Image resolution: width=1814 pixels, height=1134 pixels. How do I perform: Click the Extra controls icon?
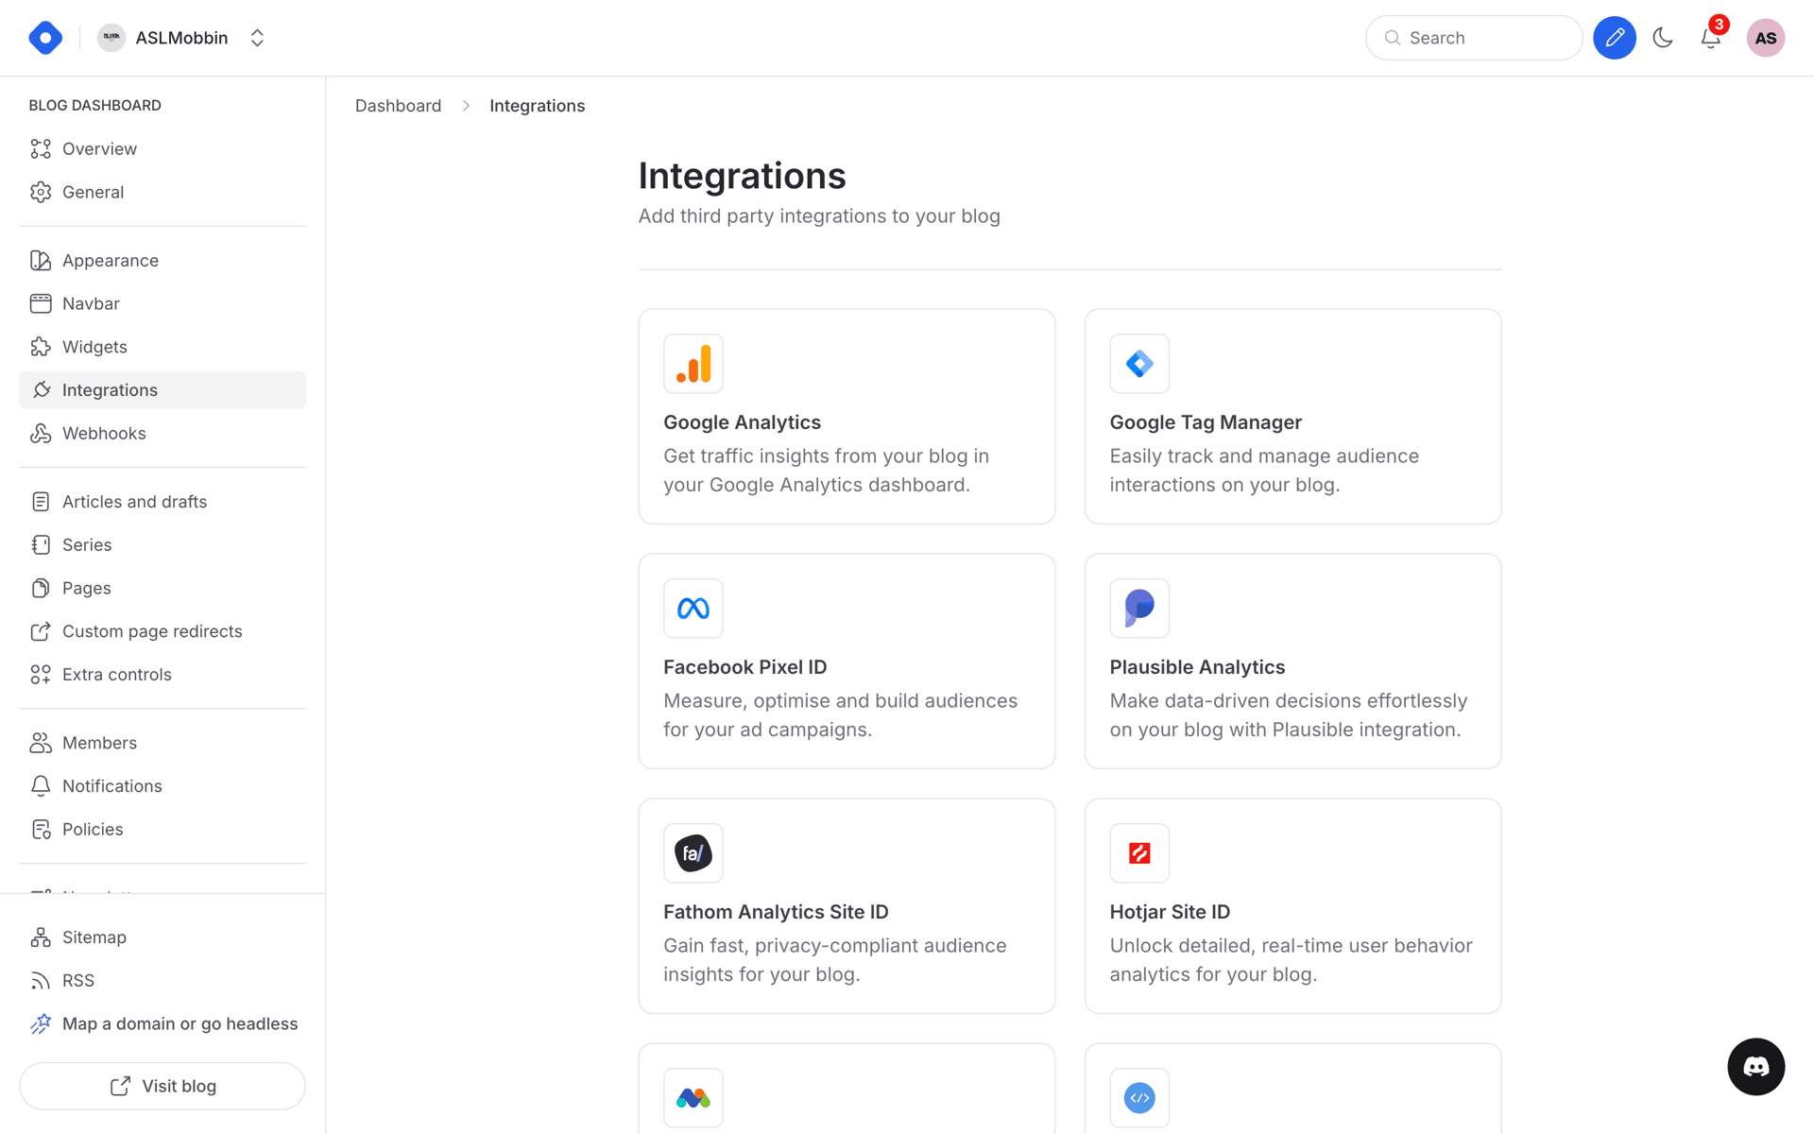tap(41, 675)
